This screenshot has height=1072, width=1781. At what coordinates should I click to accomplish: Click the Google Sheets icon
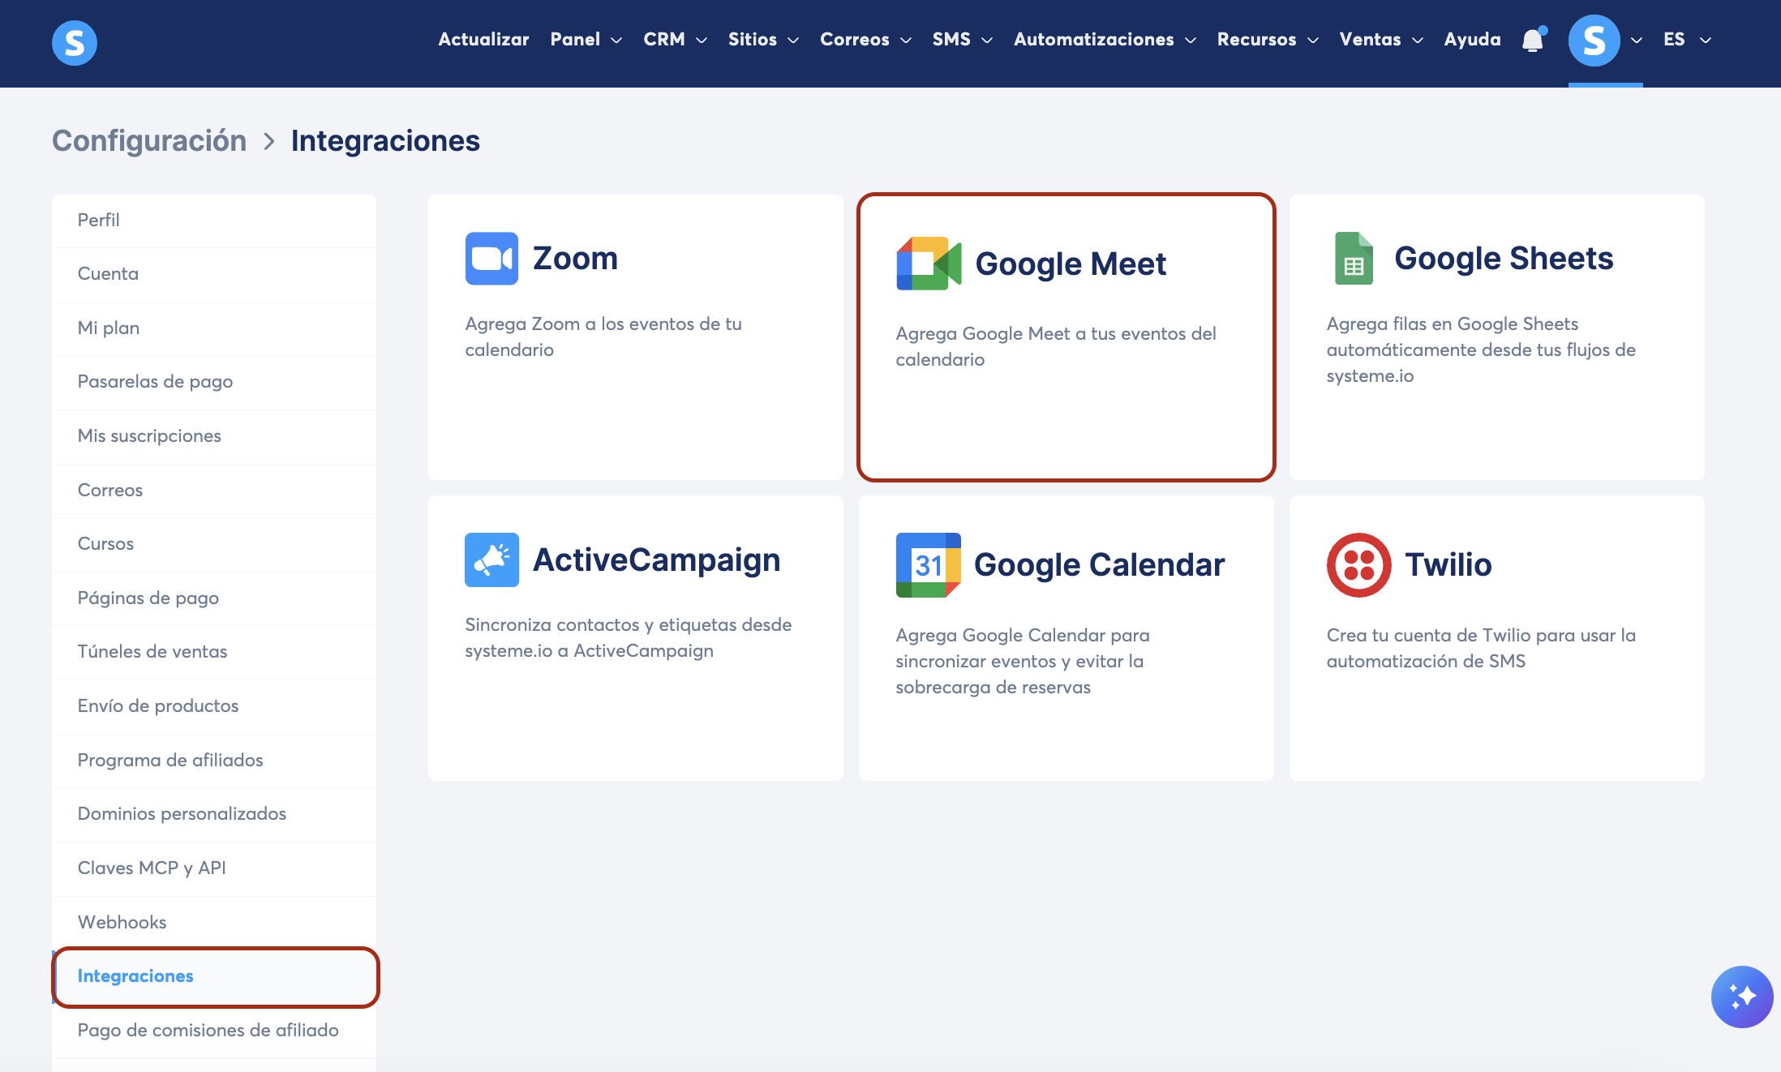point(1354,259)
